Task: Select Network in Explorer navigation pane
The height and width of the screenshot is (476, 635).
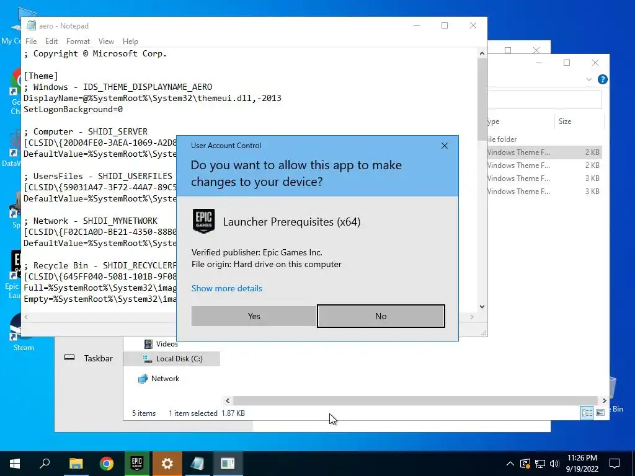Action: click(x=159, y=379)
